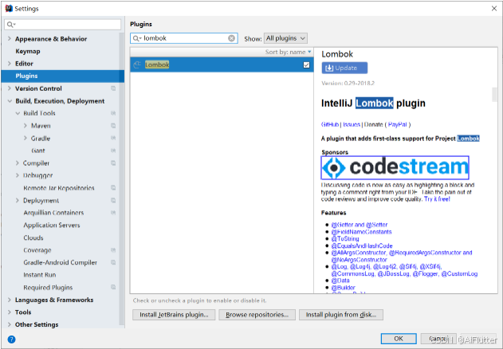Viewport: 503px width, 349px height.
Task: Click project-level icon next to Remote Jar Repositories
Action: click(x=113, y=188)
